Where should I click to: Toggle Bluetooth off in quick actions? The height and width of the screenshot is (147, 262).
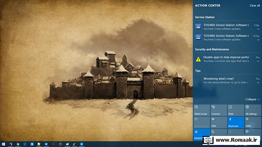[x=236, y=122]
